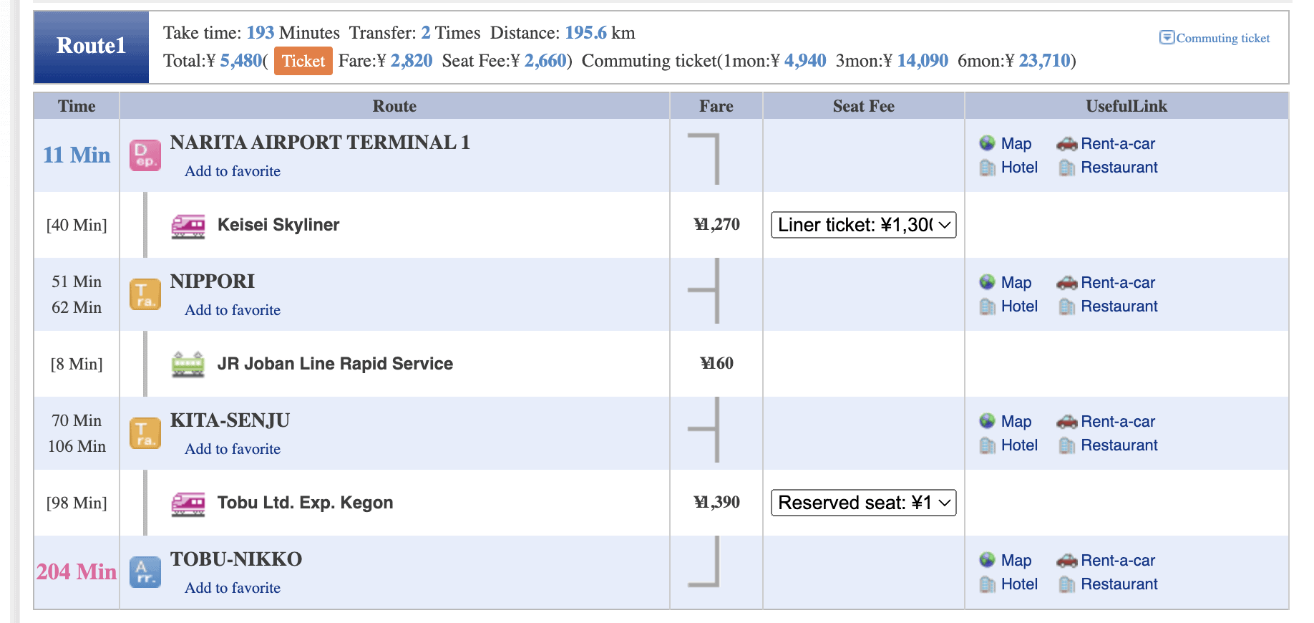Open Rent-a-car link for Tobu-Nikko

point(1118,561)
